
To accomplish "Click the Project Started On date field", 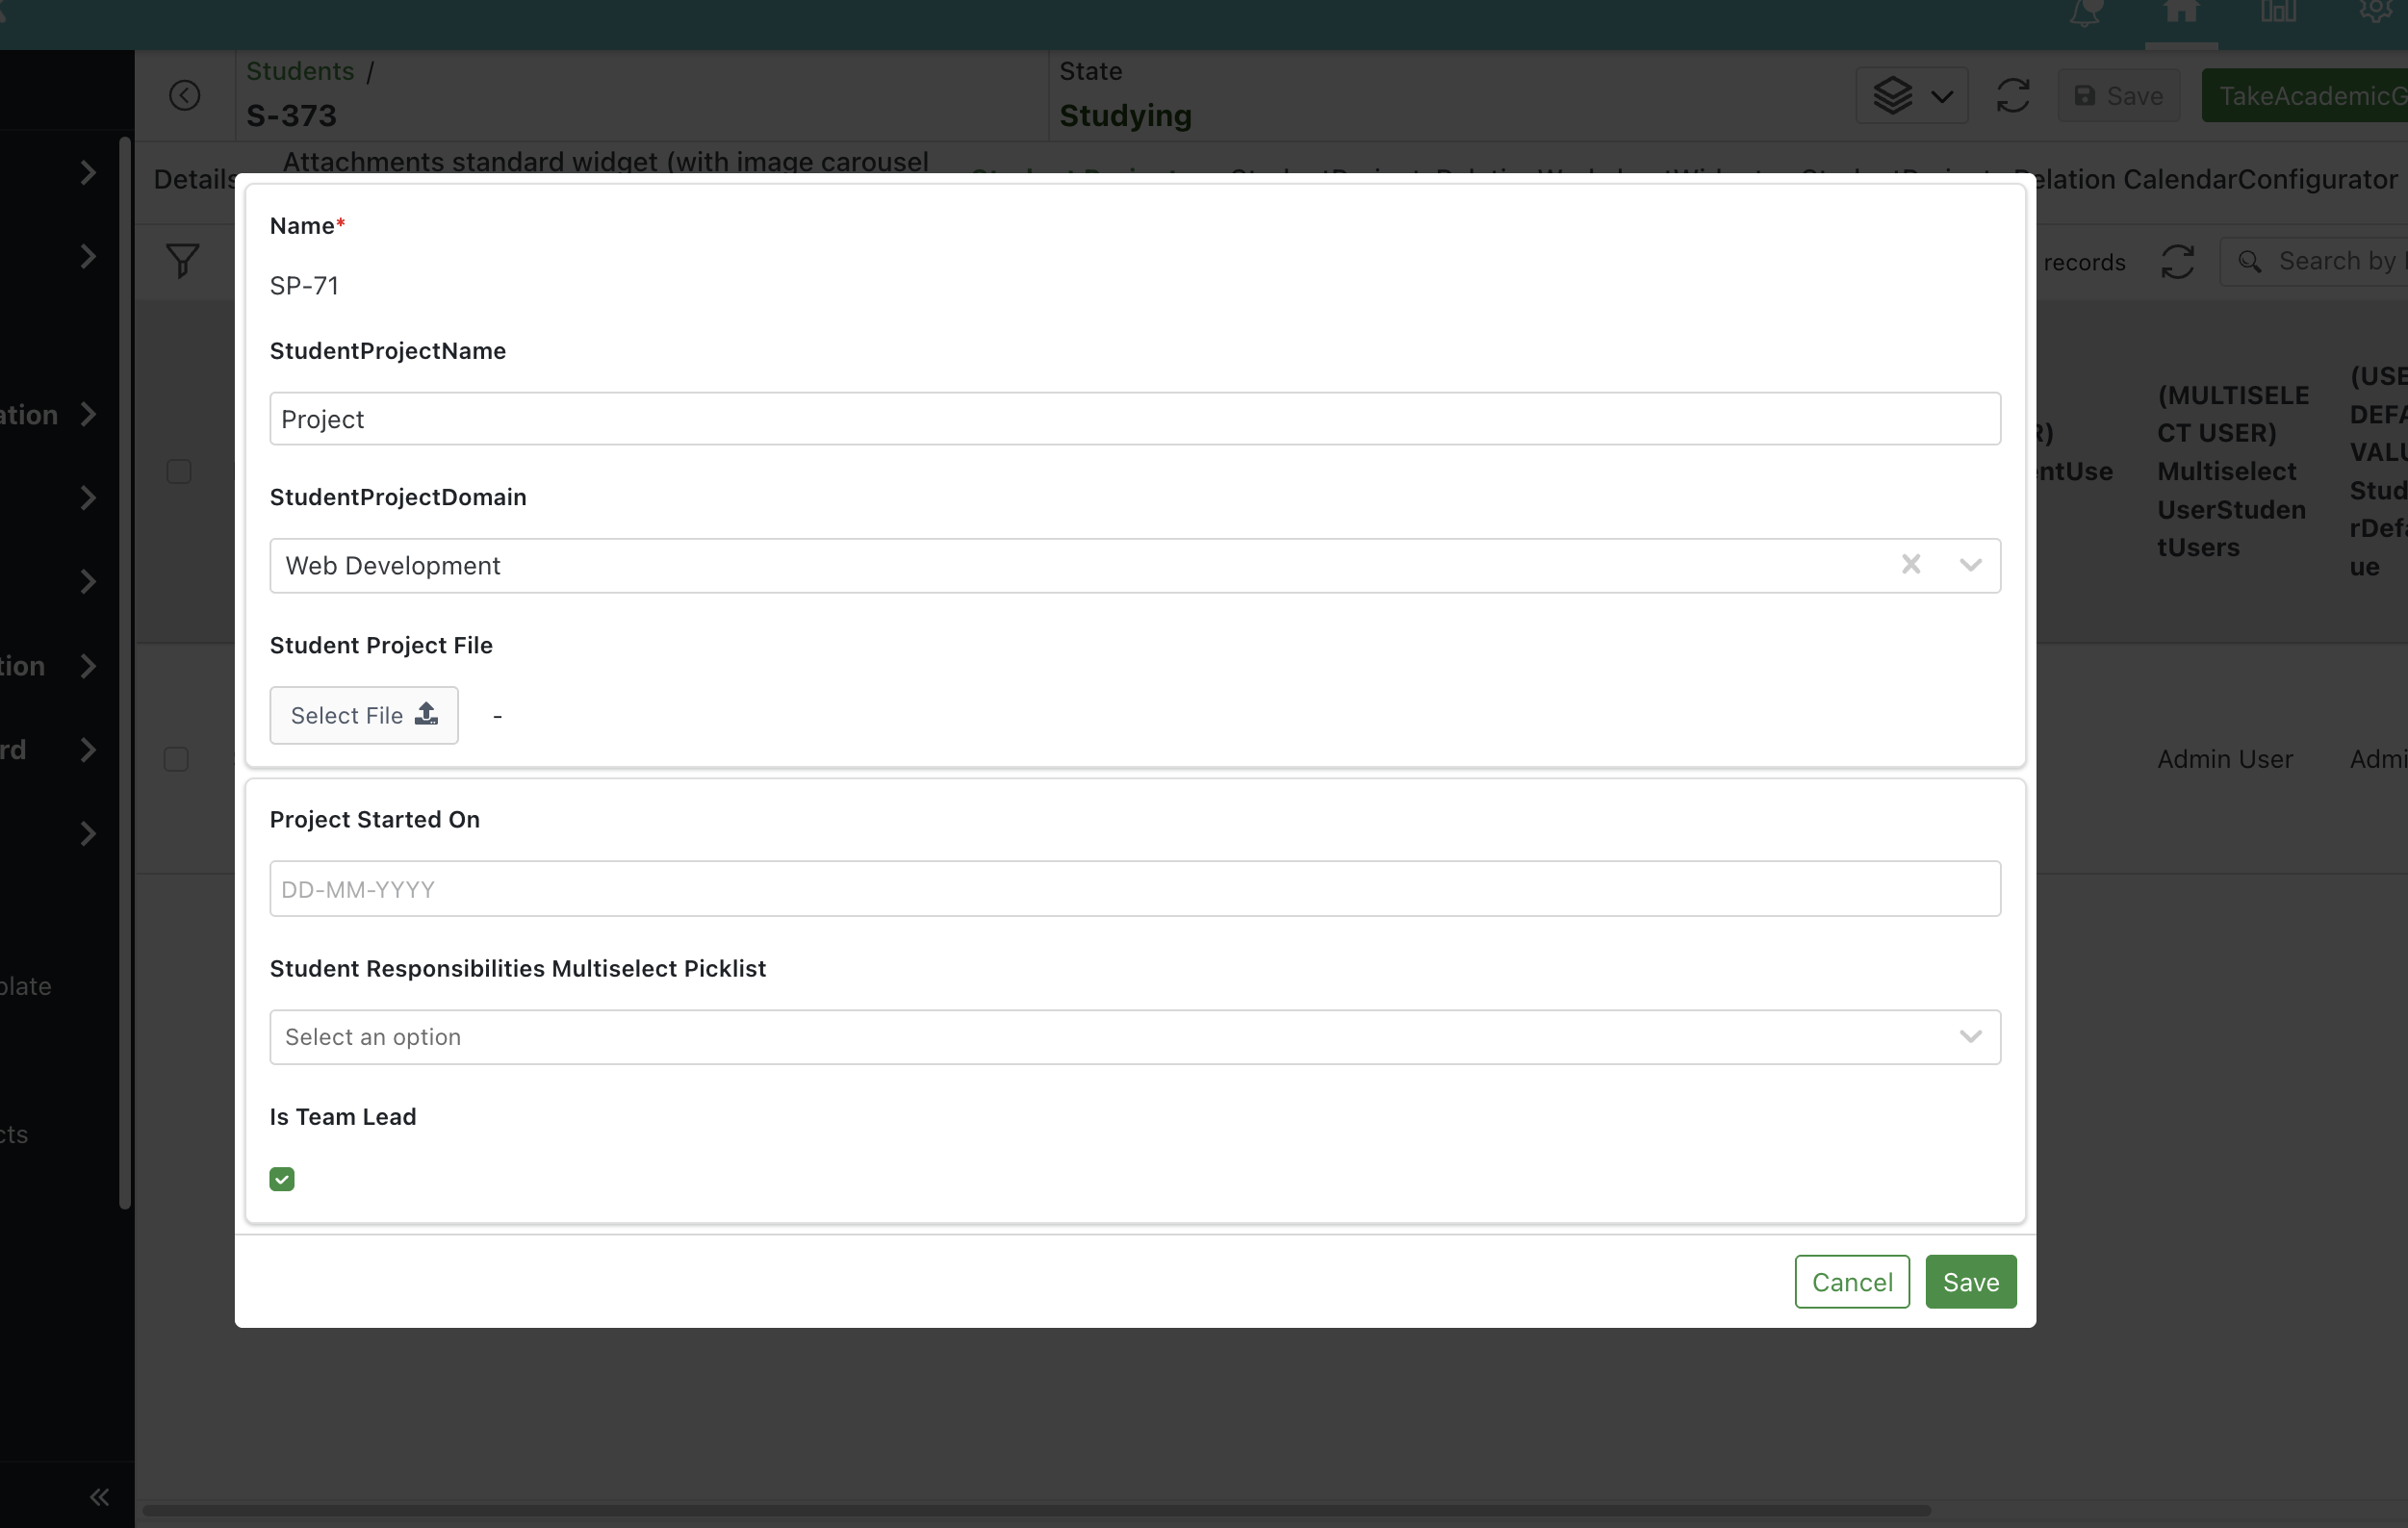I will pos(1135,889).
